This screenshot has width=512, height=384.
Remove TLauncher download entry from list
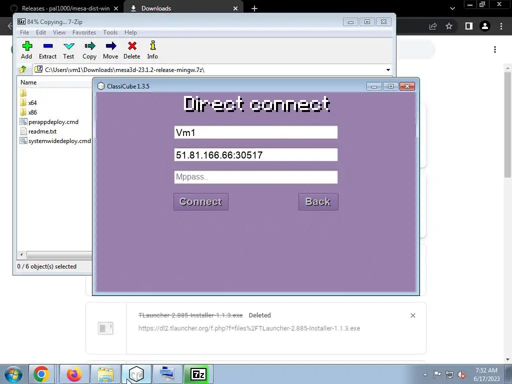coord(412,315)
